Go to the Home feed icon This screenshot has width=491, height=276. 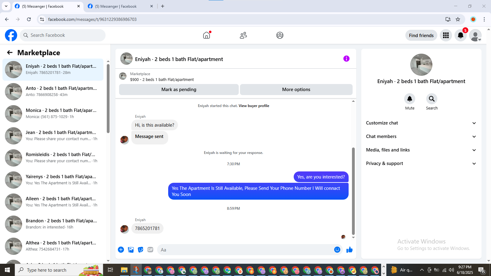click(x=207, y=35)
